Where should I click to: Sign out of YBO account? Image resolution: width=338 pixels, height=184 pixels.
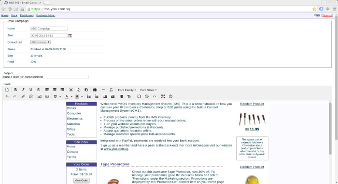pos(327,15)
